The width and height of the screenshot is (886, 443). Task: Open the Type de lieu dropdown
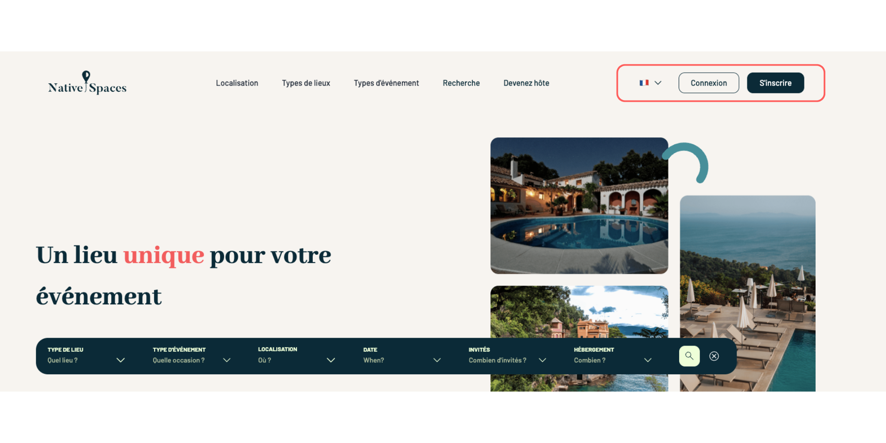click(x=86, y=355)
